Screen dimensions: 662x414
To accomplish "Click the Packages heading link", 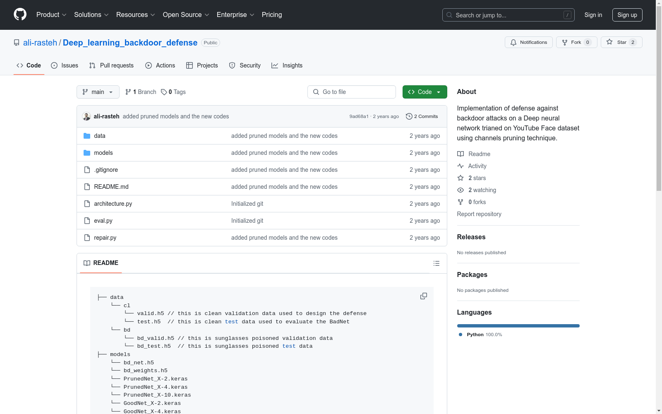I will click(472, 275).
